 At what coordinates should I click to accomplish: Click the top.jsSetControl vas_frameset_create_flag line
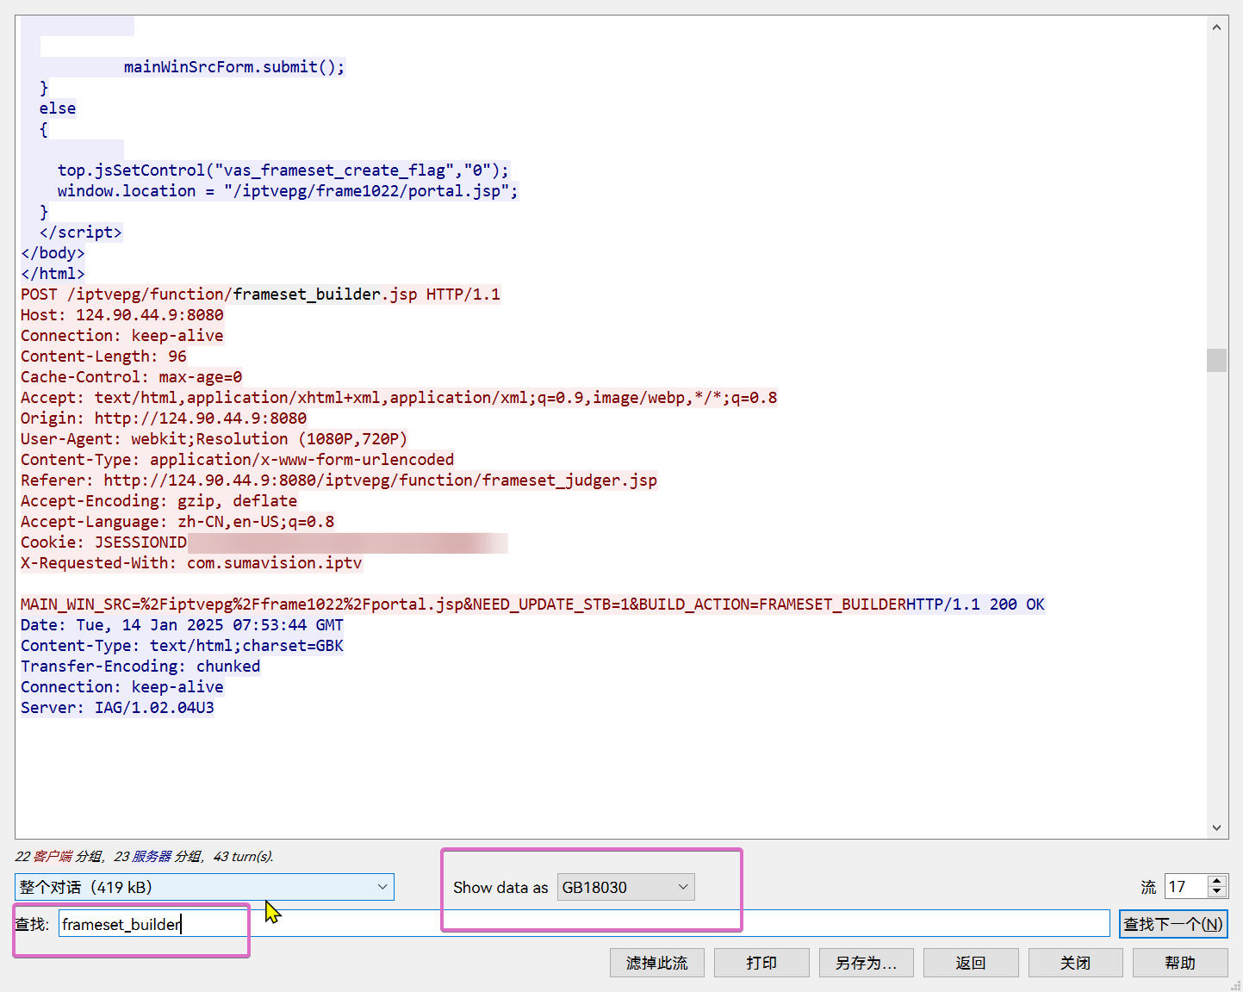283,170
